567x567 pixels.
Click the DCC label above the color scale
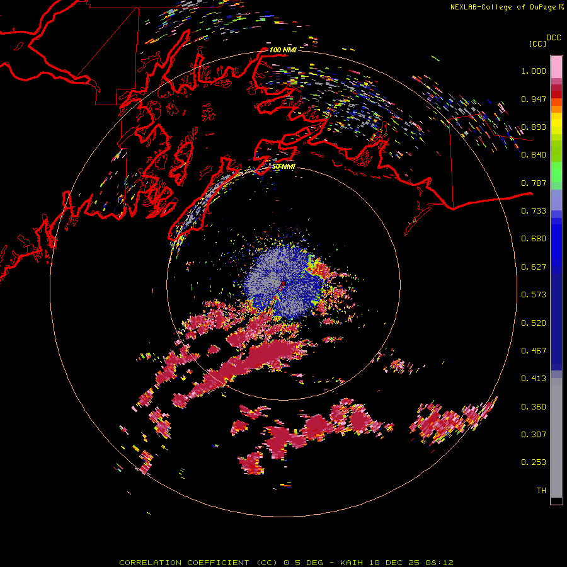[x=554, y=38]
